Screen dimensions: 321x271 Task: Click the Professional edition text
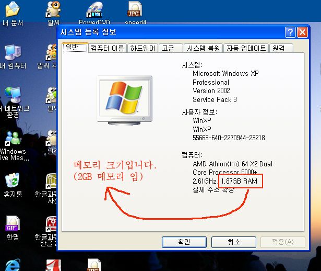[211, 83]
